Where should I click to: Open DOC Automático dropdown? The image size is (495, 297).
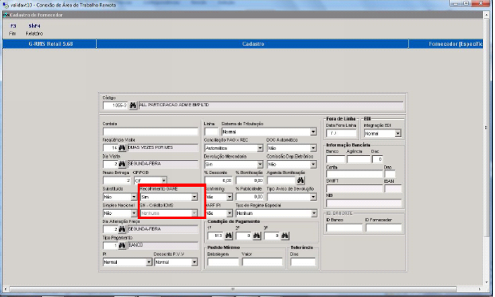point(313,148)
